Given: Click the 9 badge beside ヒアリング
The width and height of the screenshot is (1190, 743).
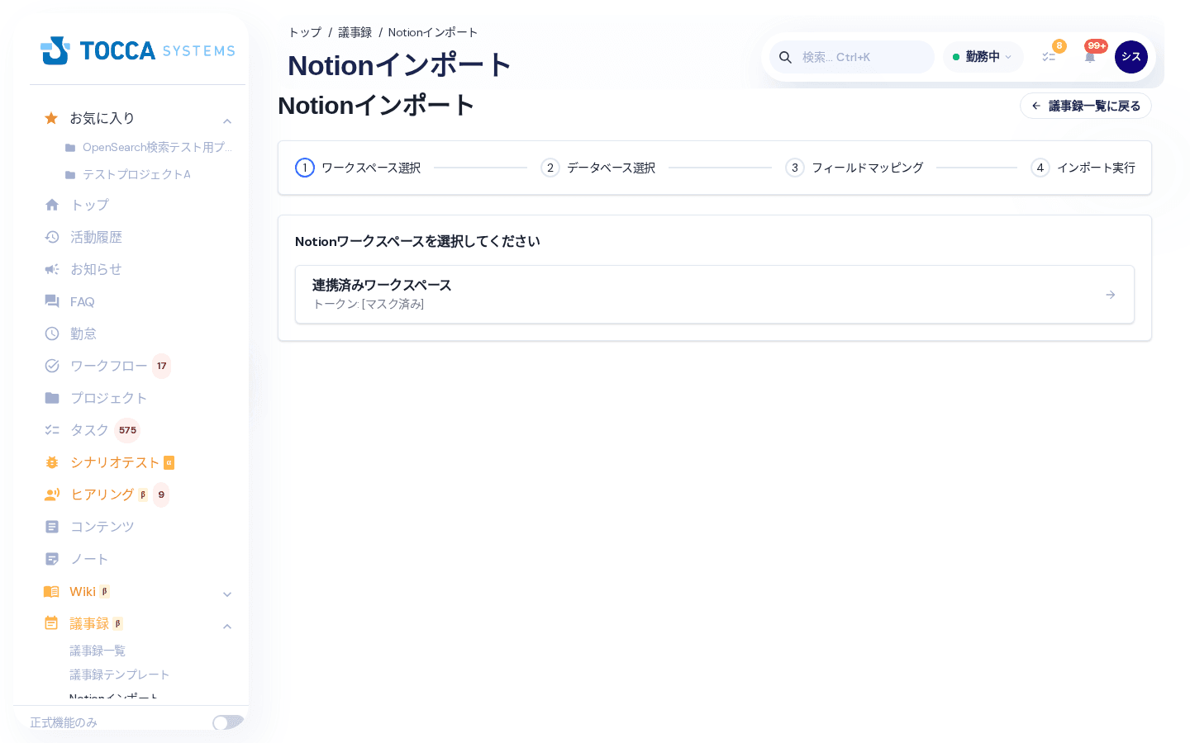Looking at the screenshot, I should tap(161, 495).
